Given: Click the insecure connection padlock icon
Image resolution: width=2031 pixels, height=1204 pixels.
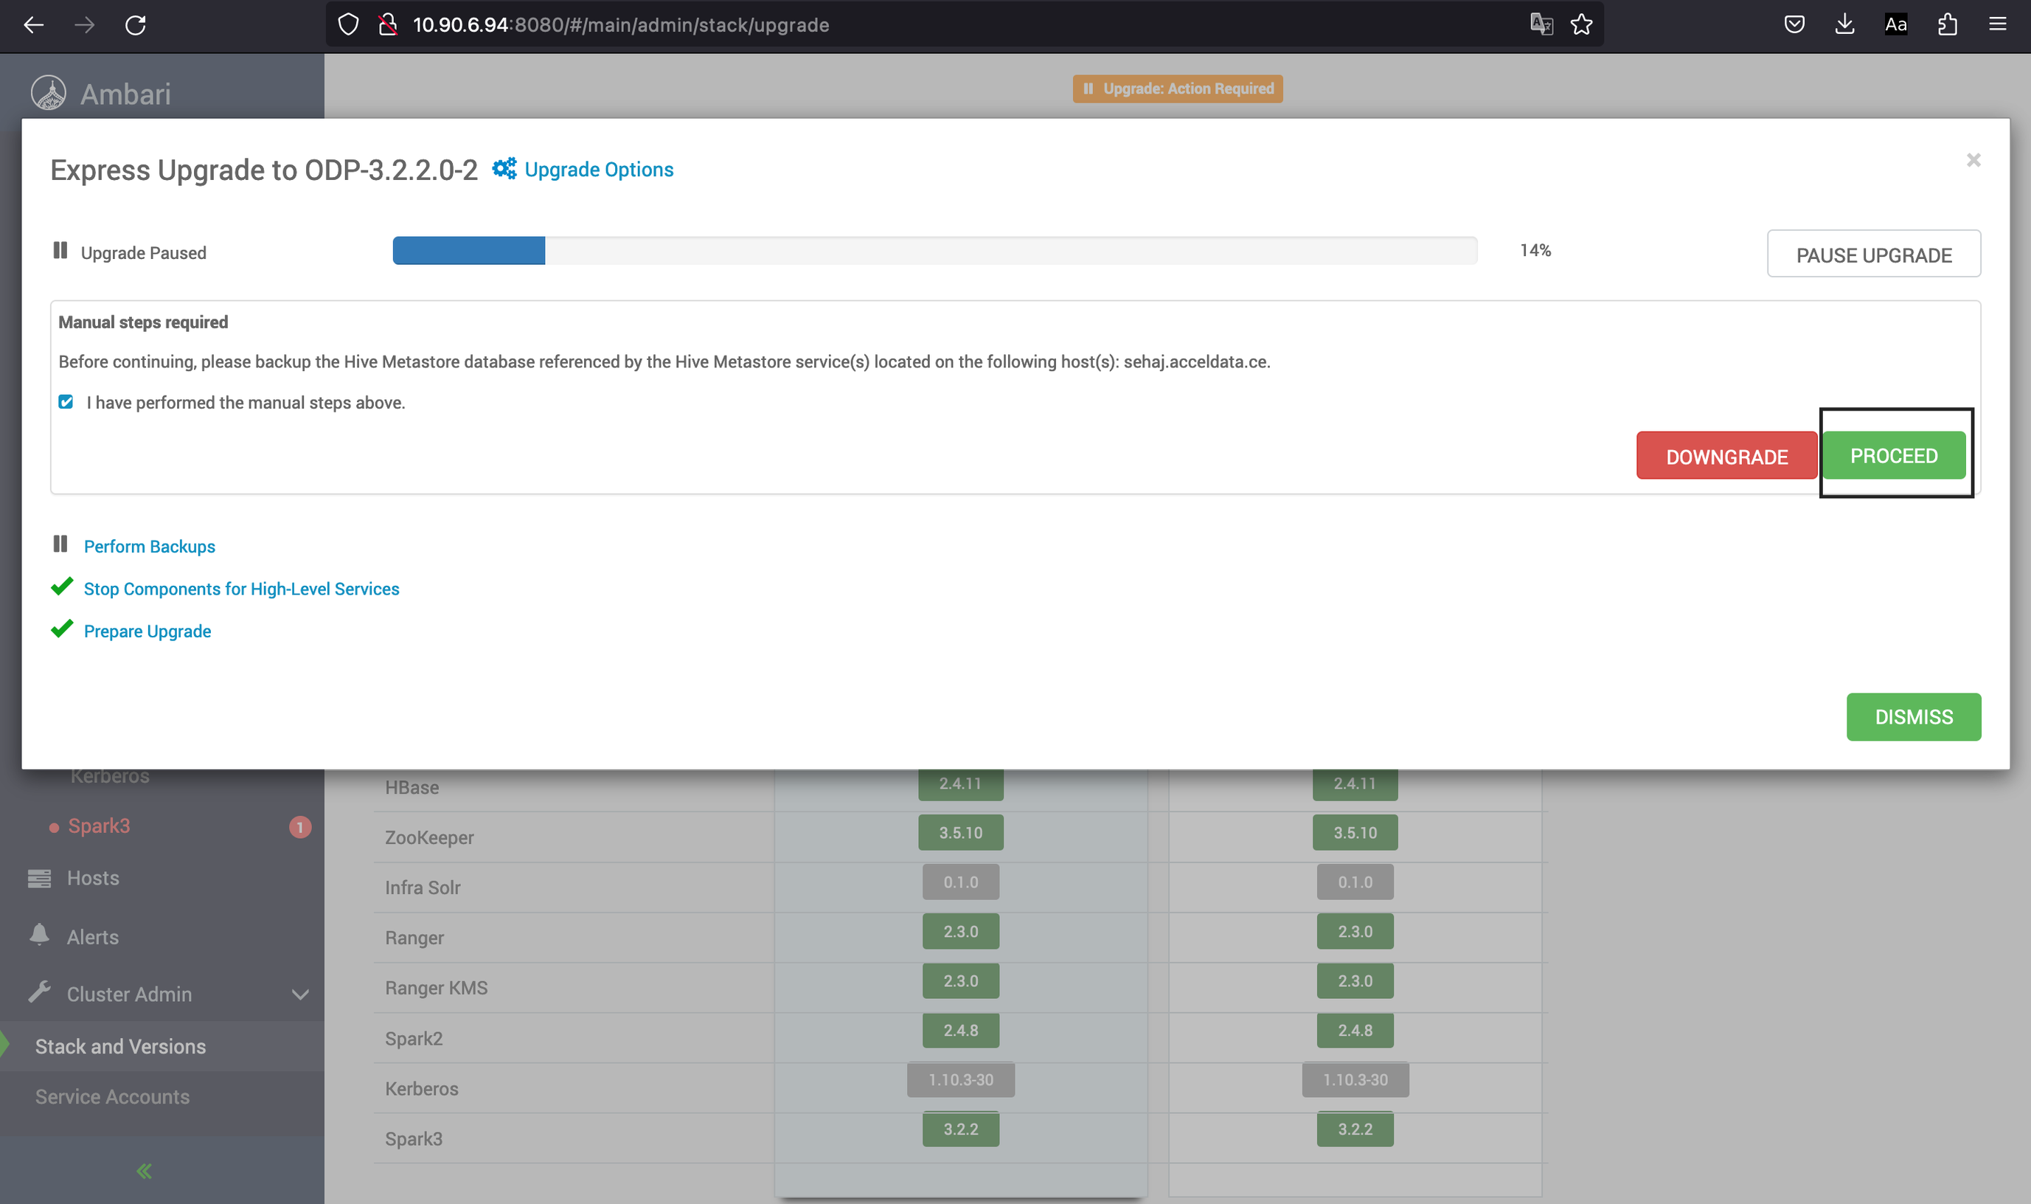Looking at the screenshot, I should [x=389, y=25].
